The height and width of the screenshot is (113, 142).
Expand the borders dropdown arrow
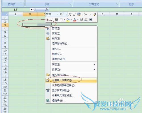point(64,20)
